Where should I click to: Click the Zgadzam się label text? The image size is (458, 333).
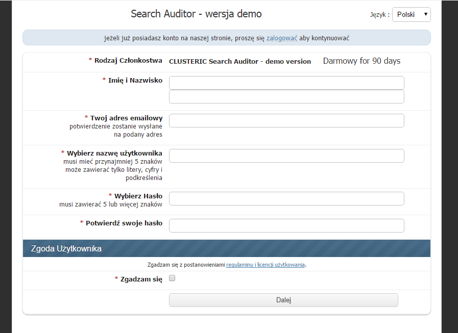[141, 279]
